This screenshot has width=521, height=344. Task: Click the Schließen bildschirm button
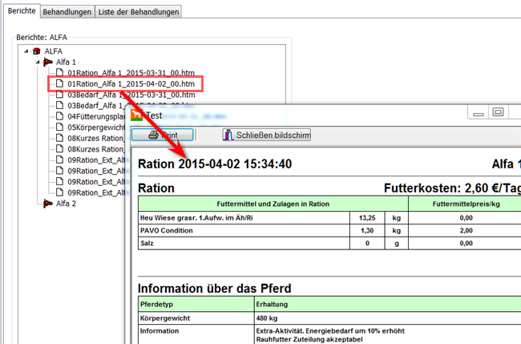tap(266, 135)
